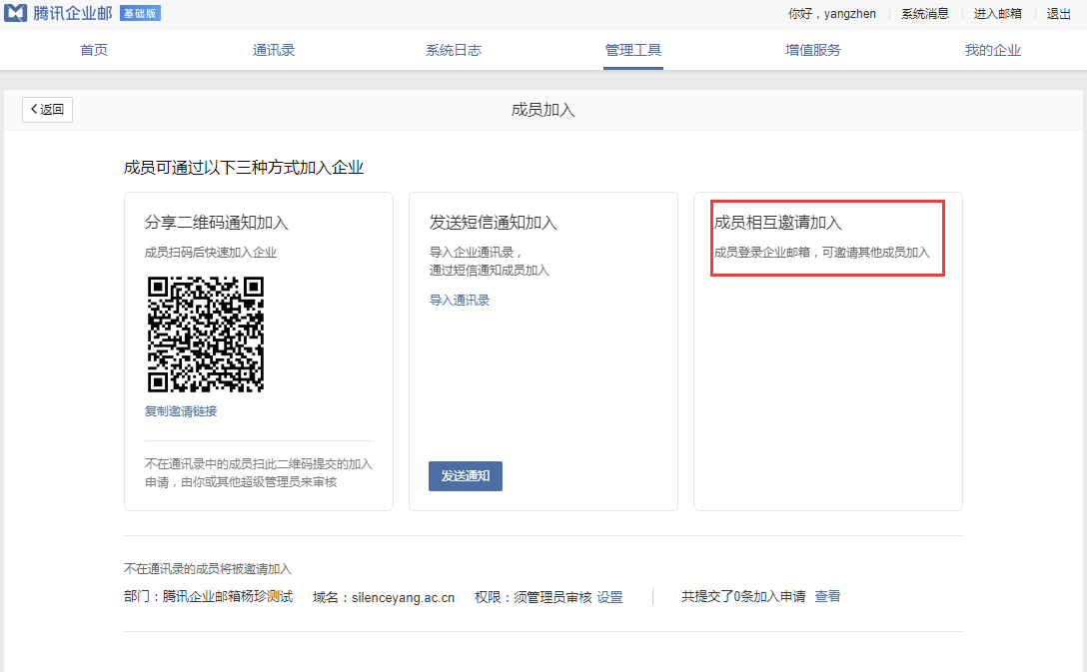
Task: Click the 基础版 version badge
Action: [x=140, y=14]
